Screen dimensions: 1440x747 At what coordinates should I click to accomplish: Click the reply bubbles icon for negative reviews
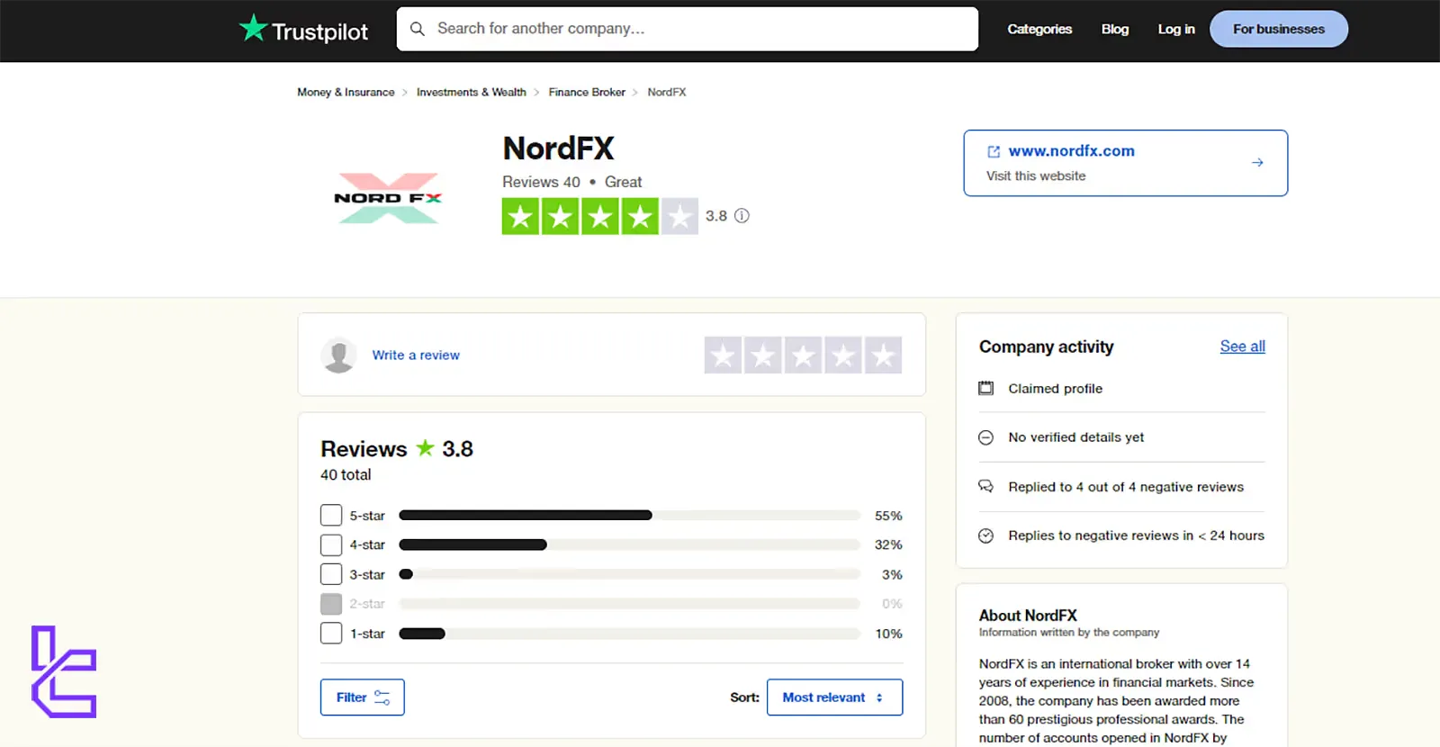(x=986, y=487)
